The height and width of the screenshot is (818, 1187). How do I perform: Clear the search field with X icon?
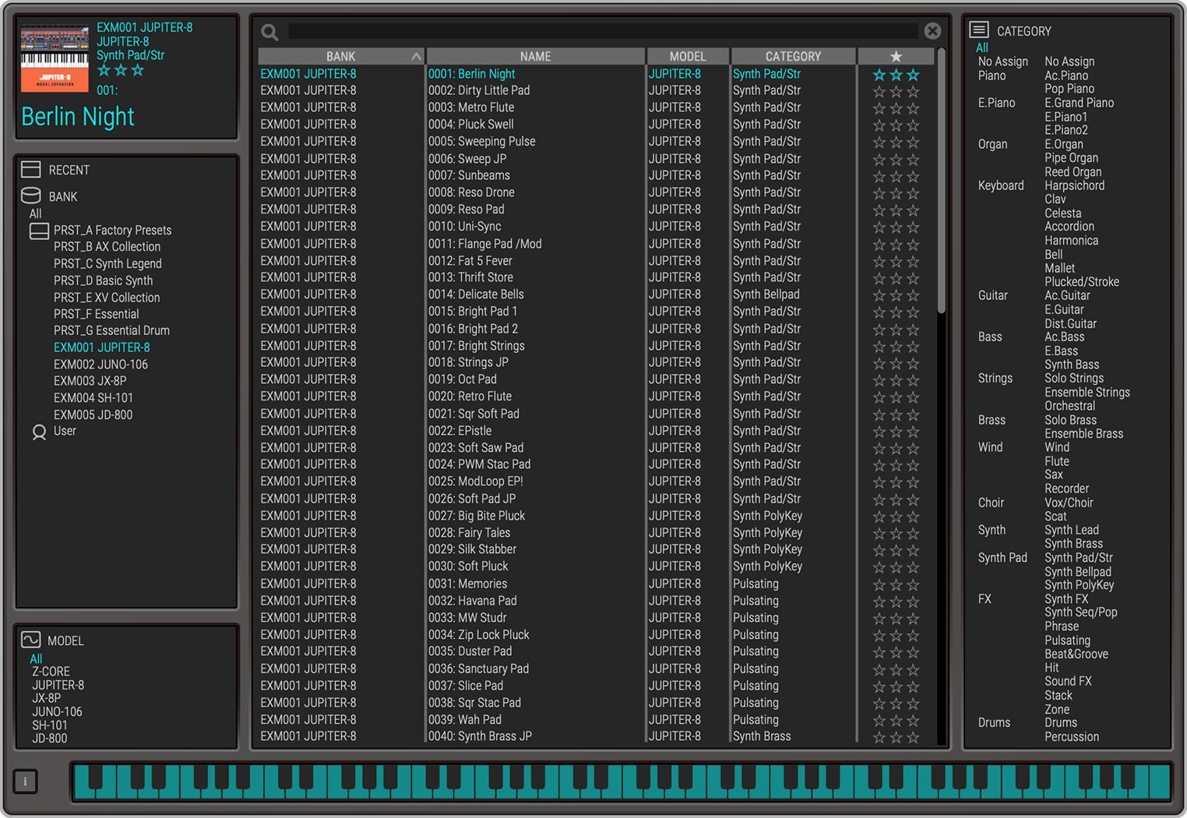(x=932, y=31)
